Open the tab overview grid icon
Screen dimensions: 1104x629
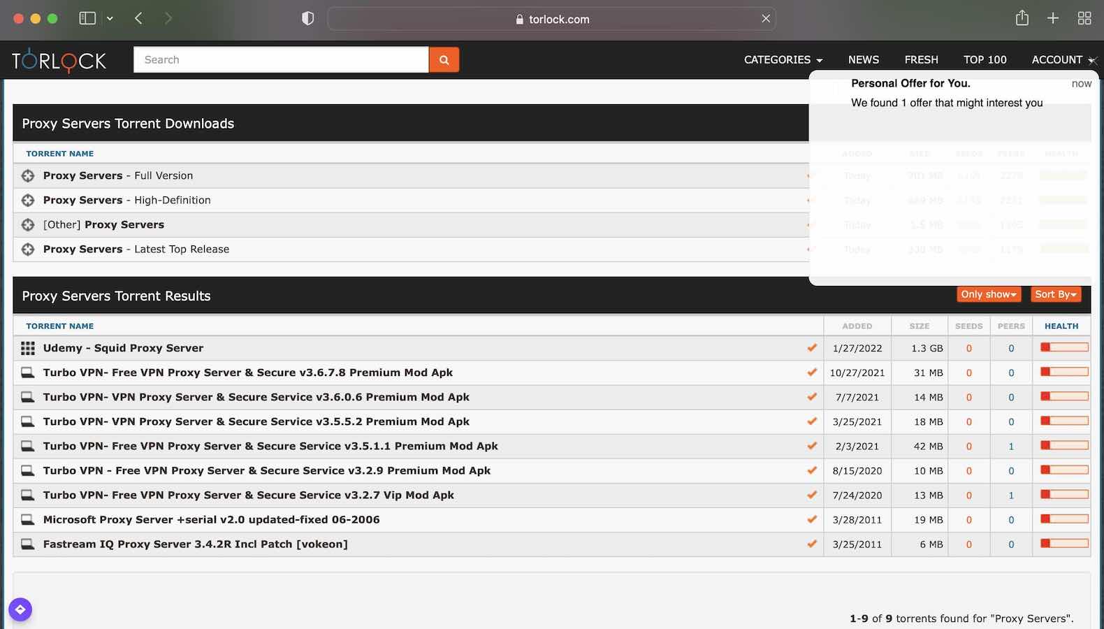point(1084,19)
